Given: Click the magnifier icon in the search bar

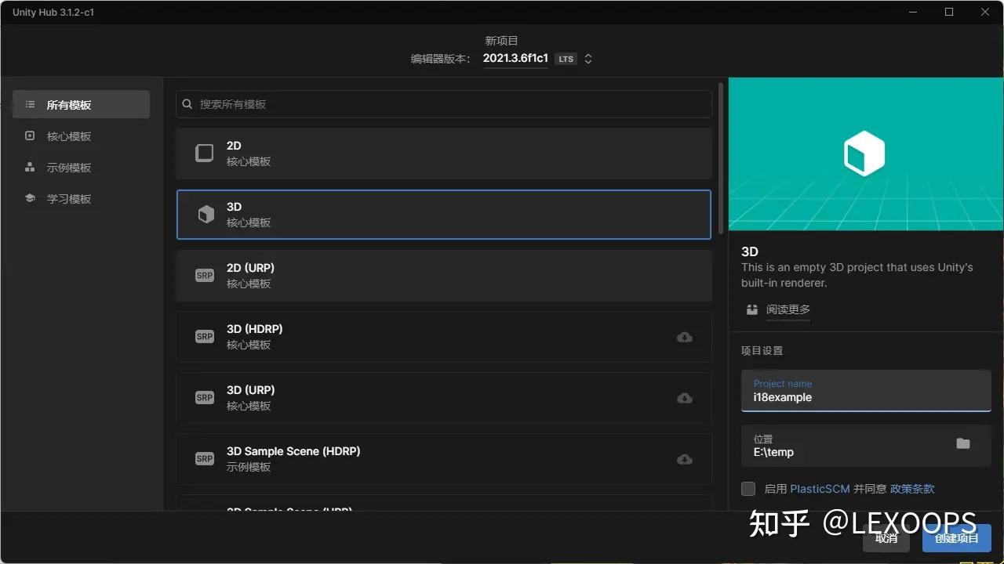Looking at the screenshot, I should click(x=187, y=103).
